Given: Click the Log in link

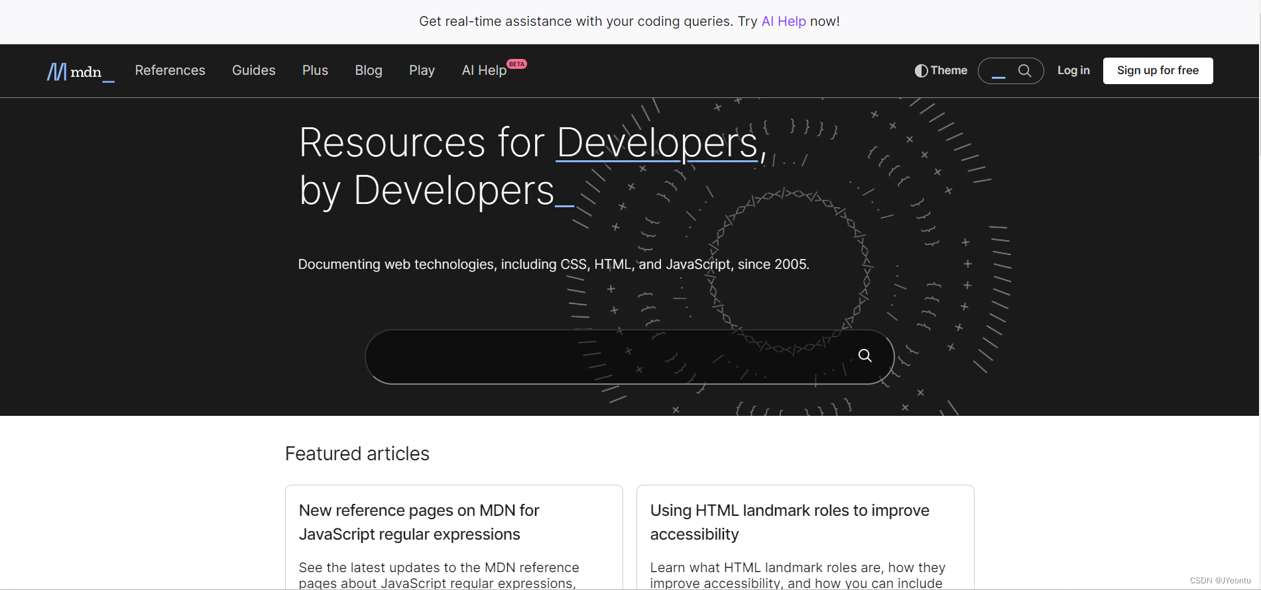Looking at the screenshot, I should [1073, 71].
